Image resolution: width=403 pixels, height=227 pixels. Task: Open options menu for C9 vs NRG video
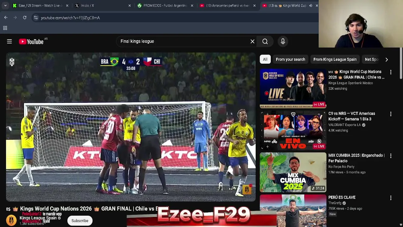(x=391, y=114)
